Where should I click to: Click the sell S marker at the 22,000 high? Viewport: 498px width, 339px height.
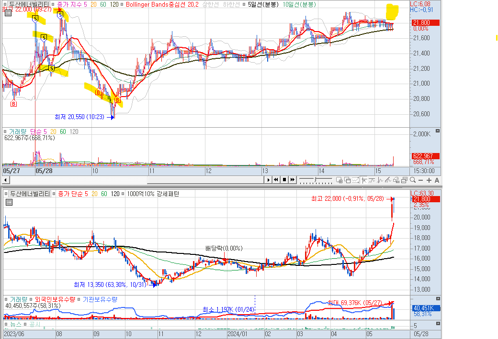pos(60,15)
